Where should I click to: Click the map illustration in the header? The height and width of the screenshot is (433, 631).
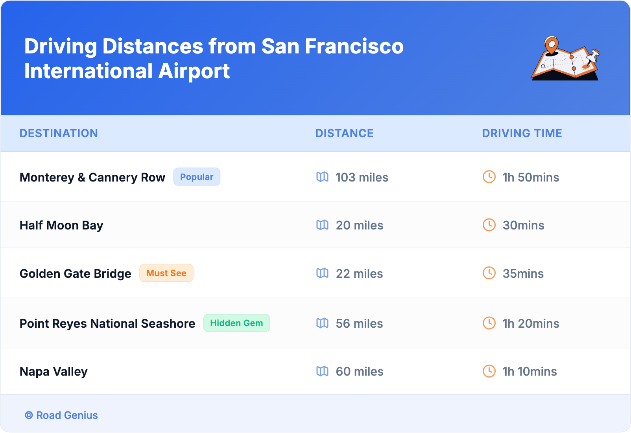coord(565,59)
